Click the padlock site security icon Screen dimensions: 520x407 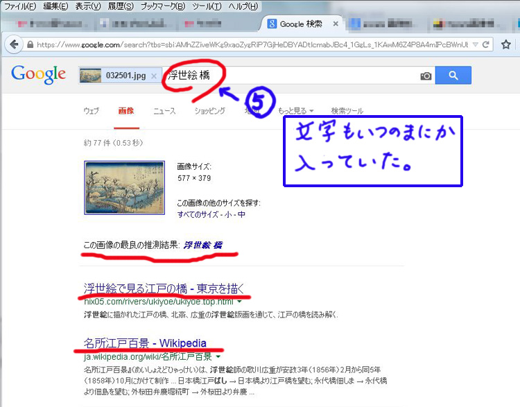point(31,44)
